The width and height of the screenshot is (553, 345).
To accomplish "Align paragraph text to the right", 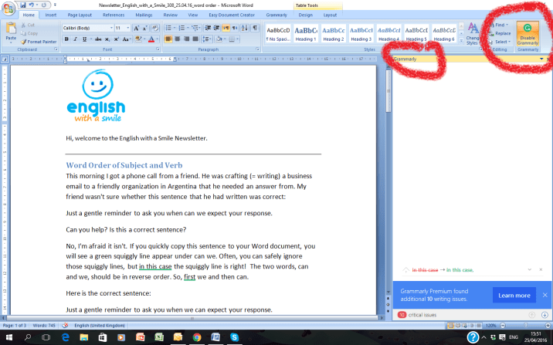I will click(x=186, y=39).
